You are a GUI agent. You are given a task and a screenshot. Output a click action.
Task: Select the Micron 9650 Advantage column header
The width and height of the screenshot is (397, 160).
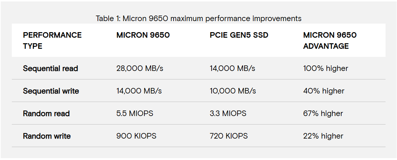point(329,41)
